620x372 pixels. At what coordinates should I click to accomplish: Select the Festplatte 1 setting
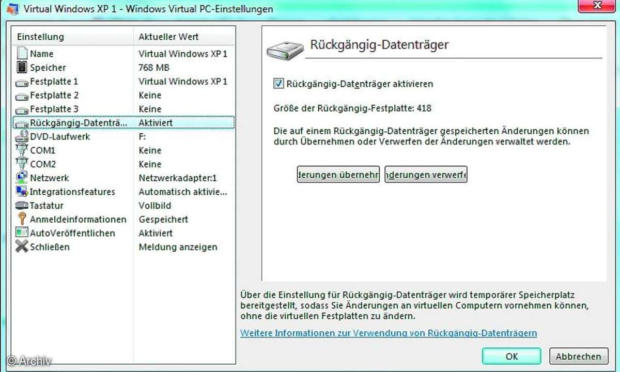pyautogui.click(x=124, y=82)
